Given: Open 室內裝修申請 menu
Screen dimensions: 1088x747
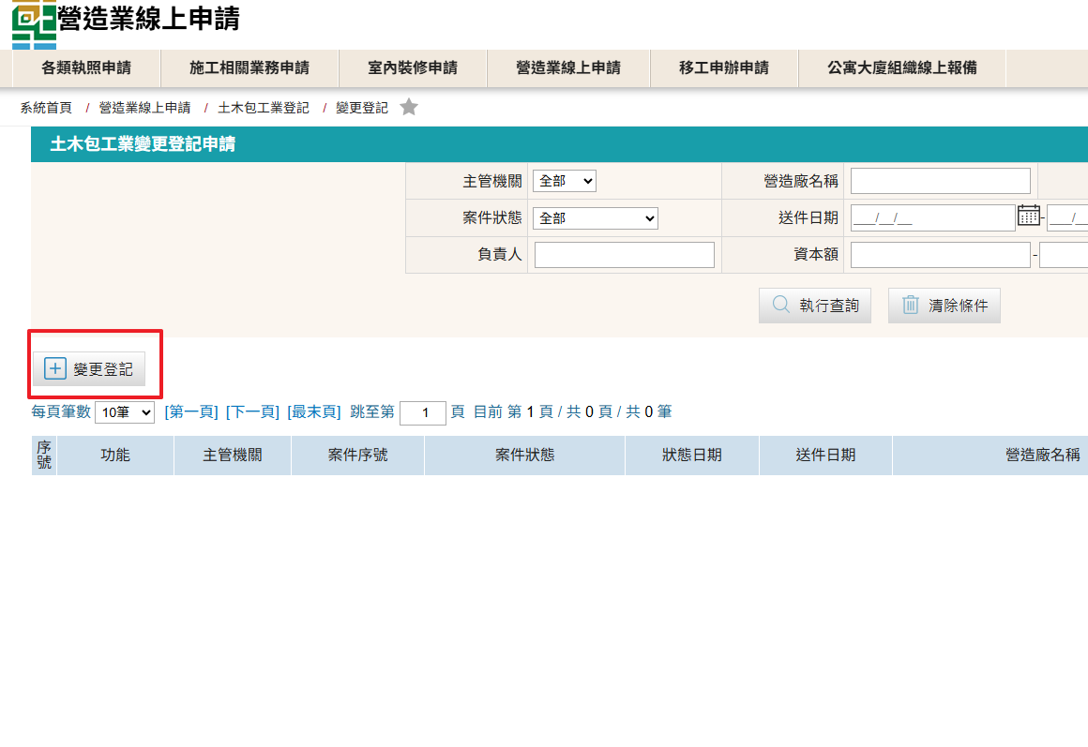Looking at the screenshot, I should pos(412,67).
